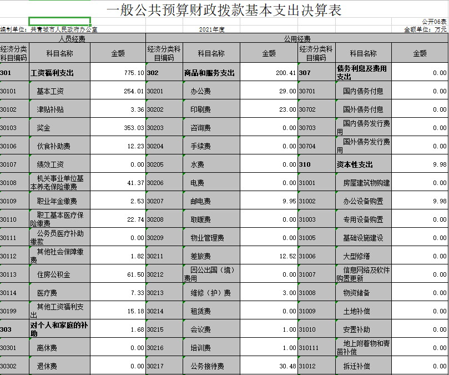Select the 基本工资 amount 254.01 cell
This screenshot has width=449, height=375.
click(x=118, y=91)
